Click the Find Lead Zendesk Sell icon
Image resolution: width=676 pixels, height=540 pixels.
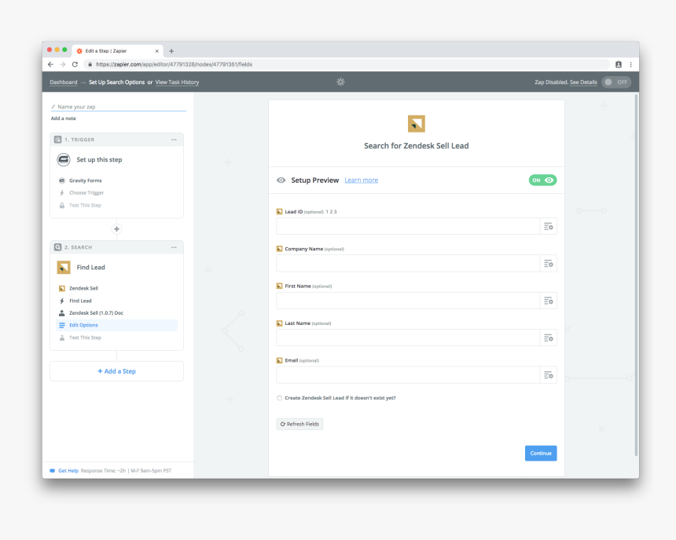tap(64, 268)
